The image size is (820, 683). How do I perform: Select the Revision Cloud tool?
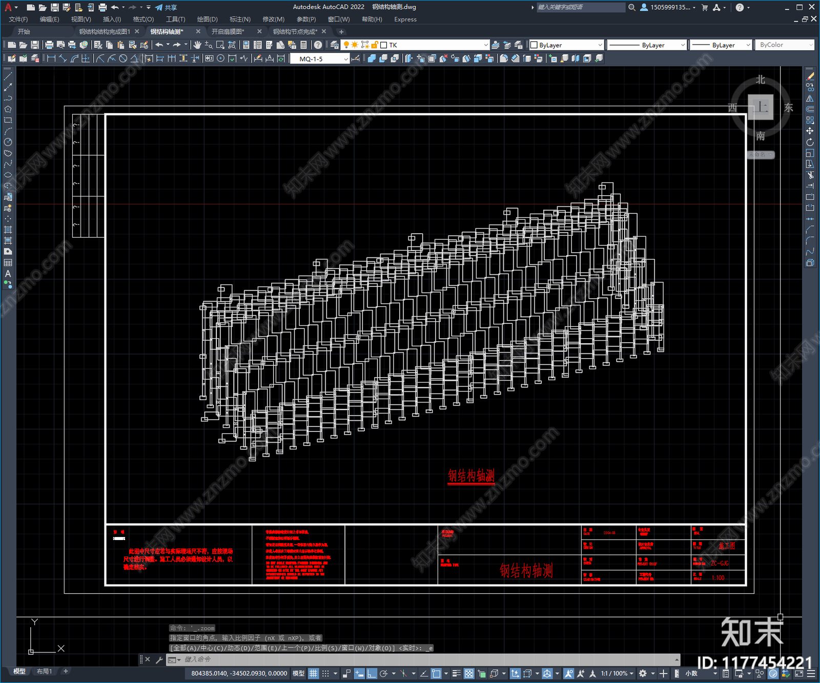pos(8,153)
